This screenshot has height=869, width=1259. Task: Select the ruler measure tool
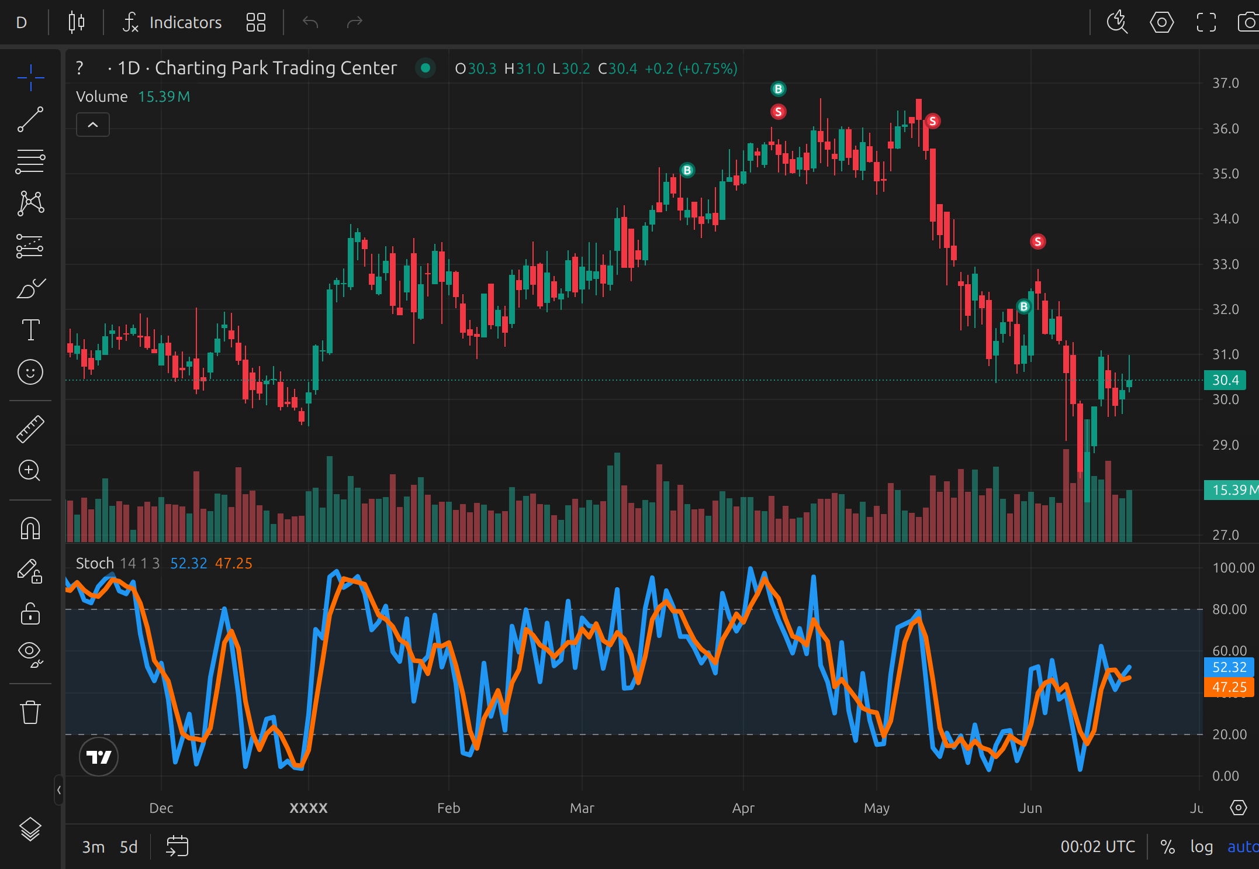tap(30, 429)
